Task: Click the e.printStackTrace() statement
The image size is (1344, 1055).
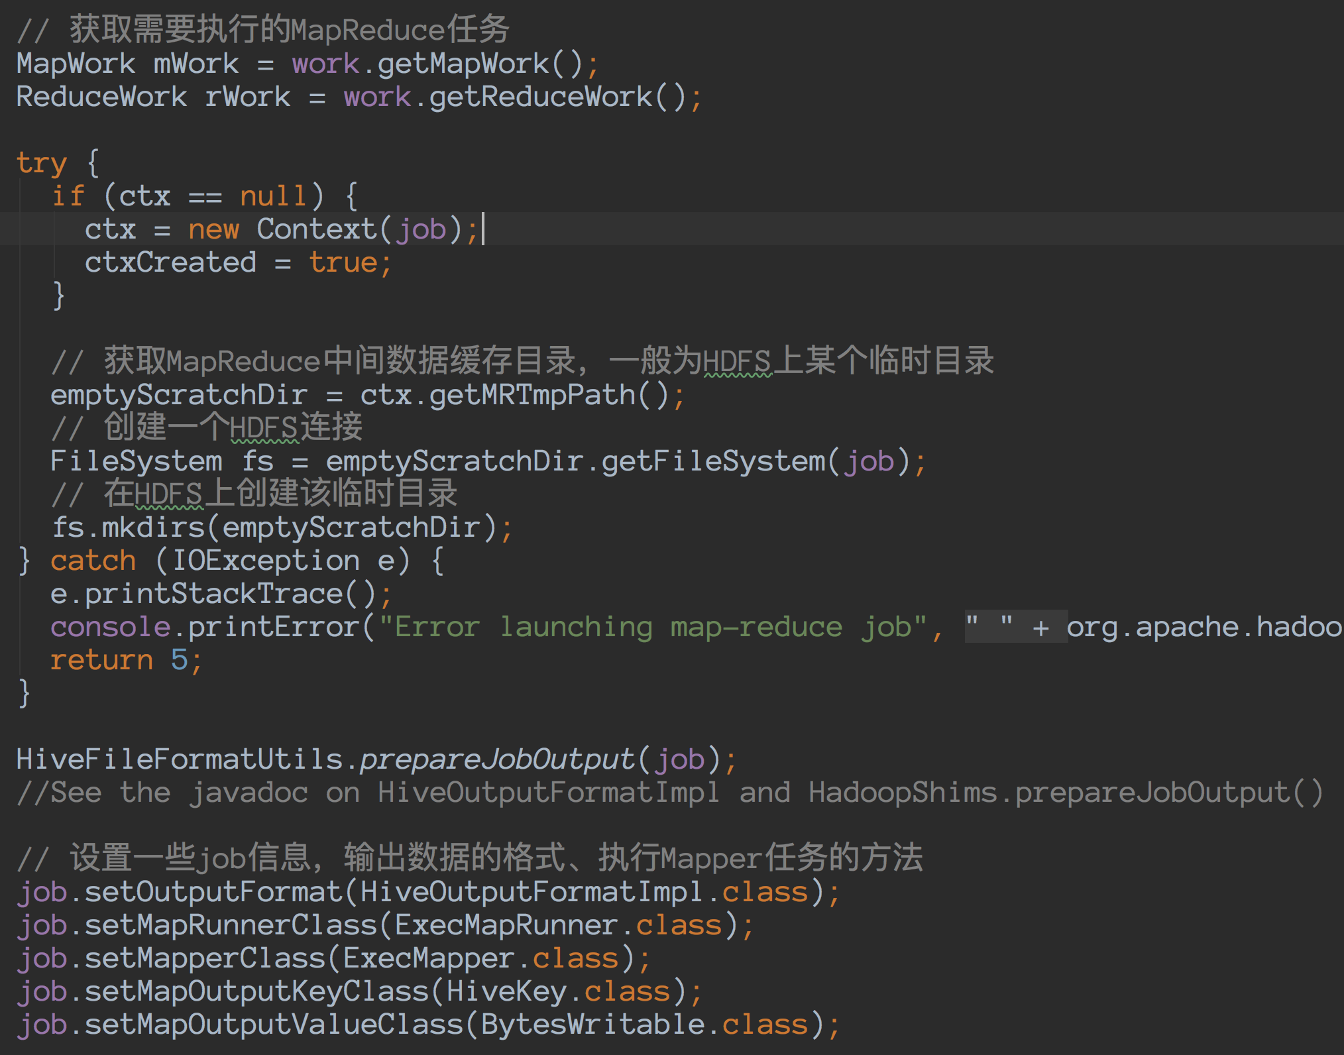Action: point(219,593)
